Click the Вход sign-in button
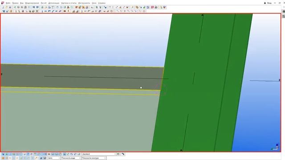The image size is (285, 160). tap(268, 3)
